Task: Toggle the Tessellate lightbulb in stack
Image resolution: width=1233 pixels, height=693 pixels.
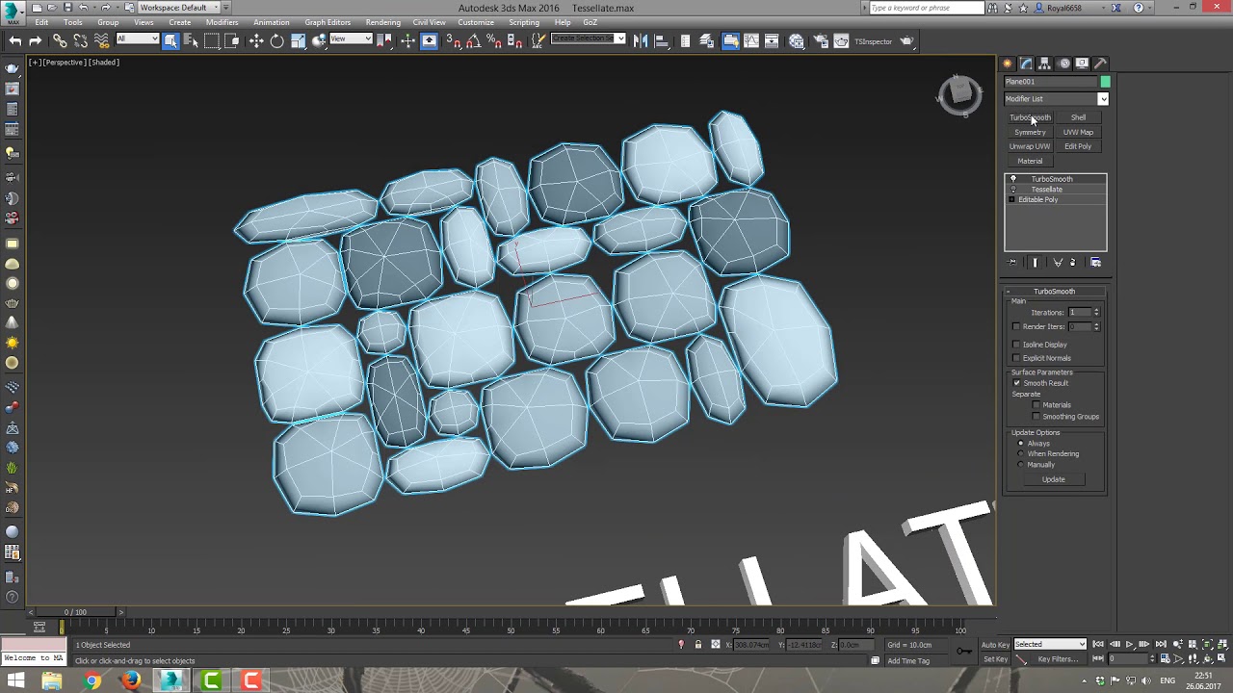Action: pos(1012,190)
